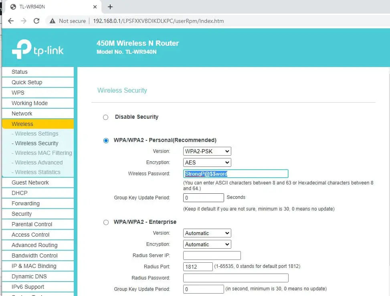390x296 pixels.
Task: Click the browser back arrow
Action: point(11,21)
